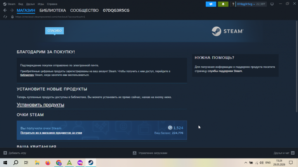This screenshot has height=167, width=298.
Task: Switch to the БИБЛИОТЕКА tab
Action: tap(53, 10)
